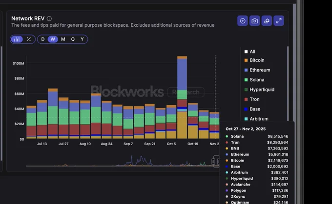Viewport: 332px width, 204px height.
Task: Click the range selector handle on mini timeline
Action: (213, 162)
